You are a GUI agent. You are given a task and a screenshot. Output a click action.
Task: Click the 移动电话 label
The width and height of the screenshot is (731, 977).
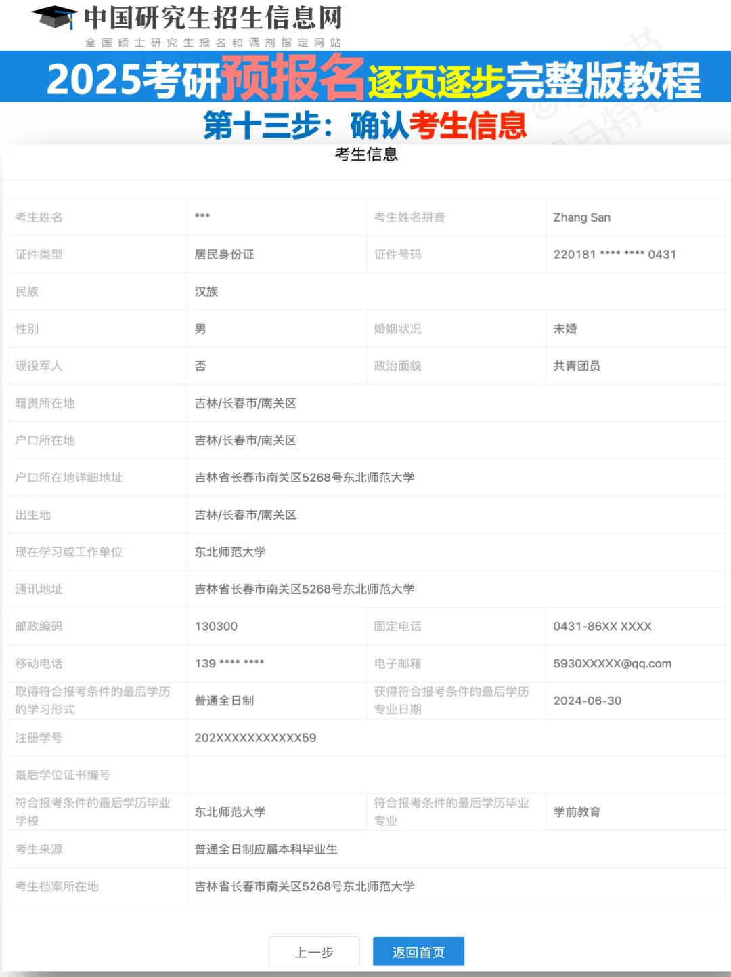pos(39,663)
